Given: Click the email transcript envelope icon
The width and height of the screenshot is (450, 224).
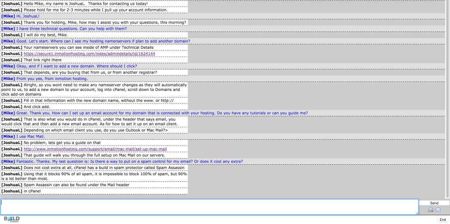Looking at the screenshot, I should tap(438, 210).
